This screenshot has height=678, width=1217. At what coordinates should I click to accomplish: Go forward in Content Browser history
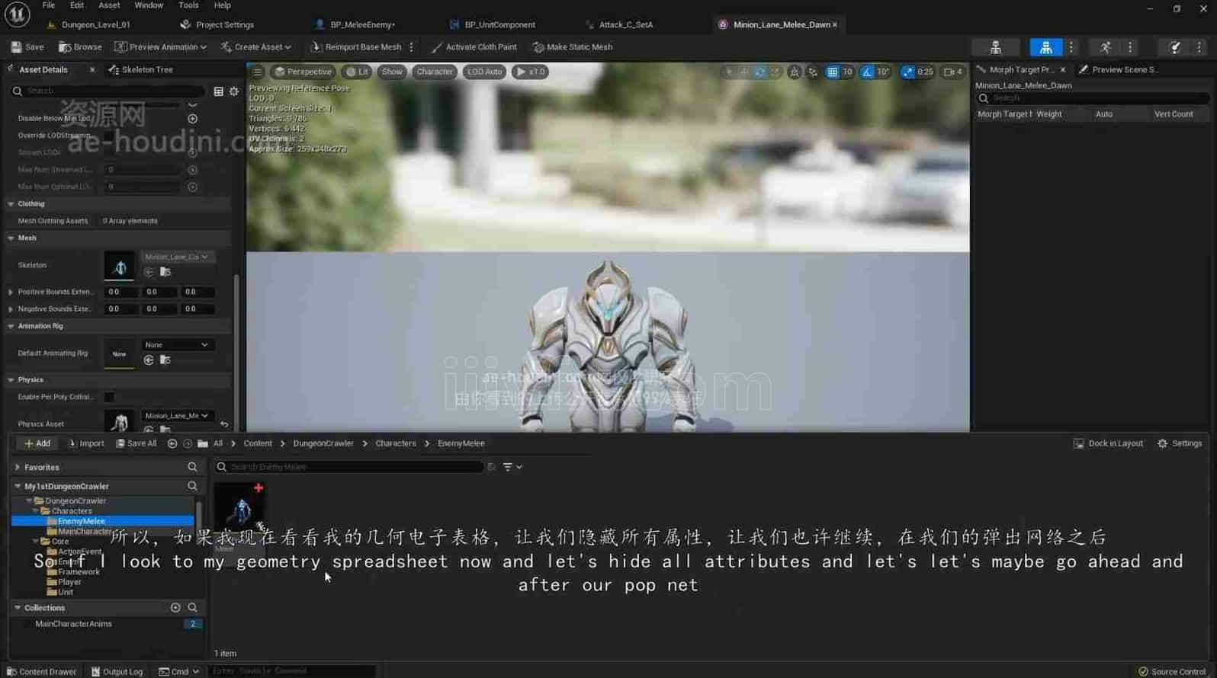coord(188,443)
